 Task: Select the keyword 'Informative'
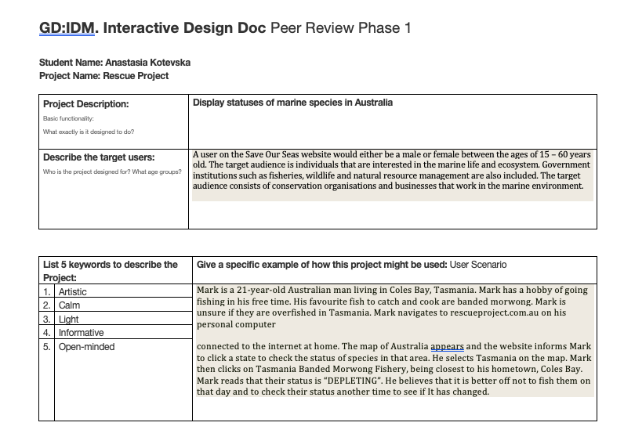(82, 333)
